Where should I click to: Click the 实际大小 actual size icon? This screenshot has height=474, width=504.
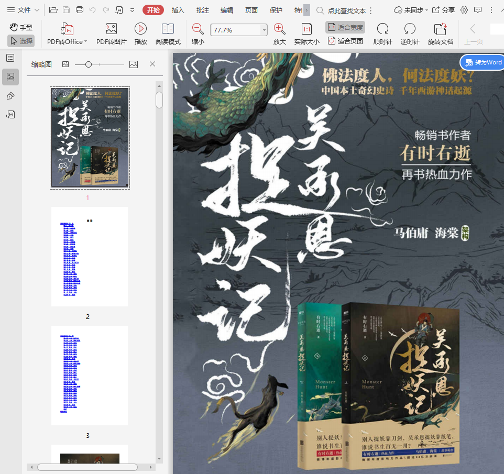coord(306,29)
